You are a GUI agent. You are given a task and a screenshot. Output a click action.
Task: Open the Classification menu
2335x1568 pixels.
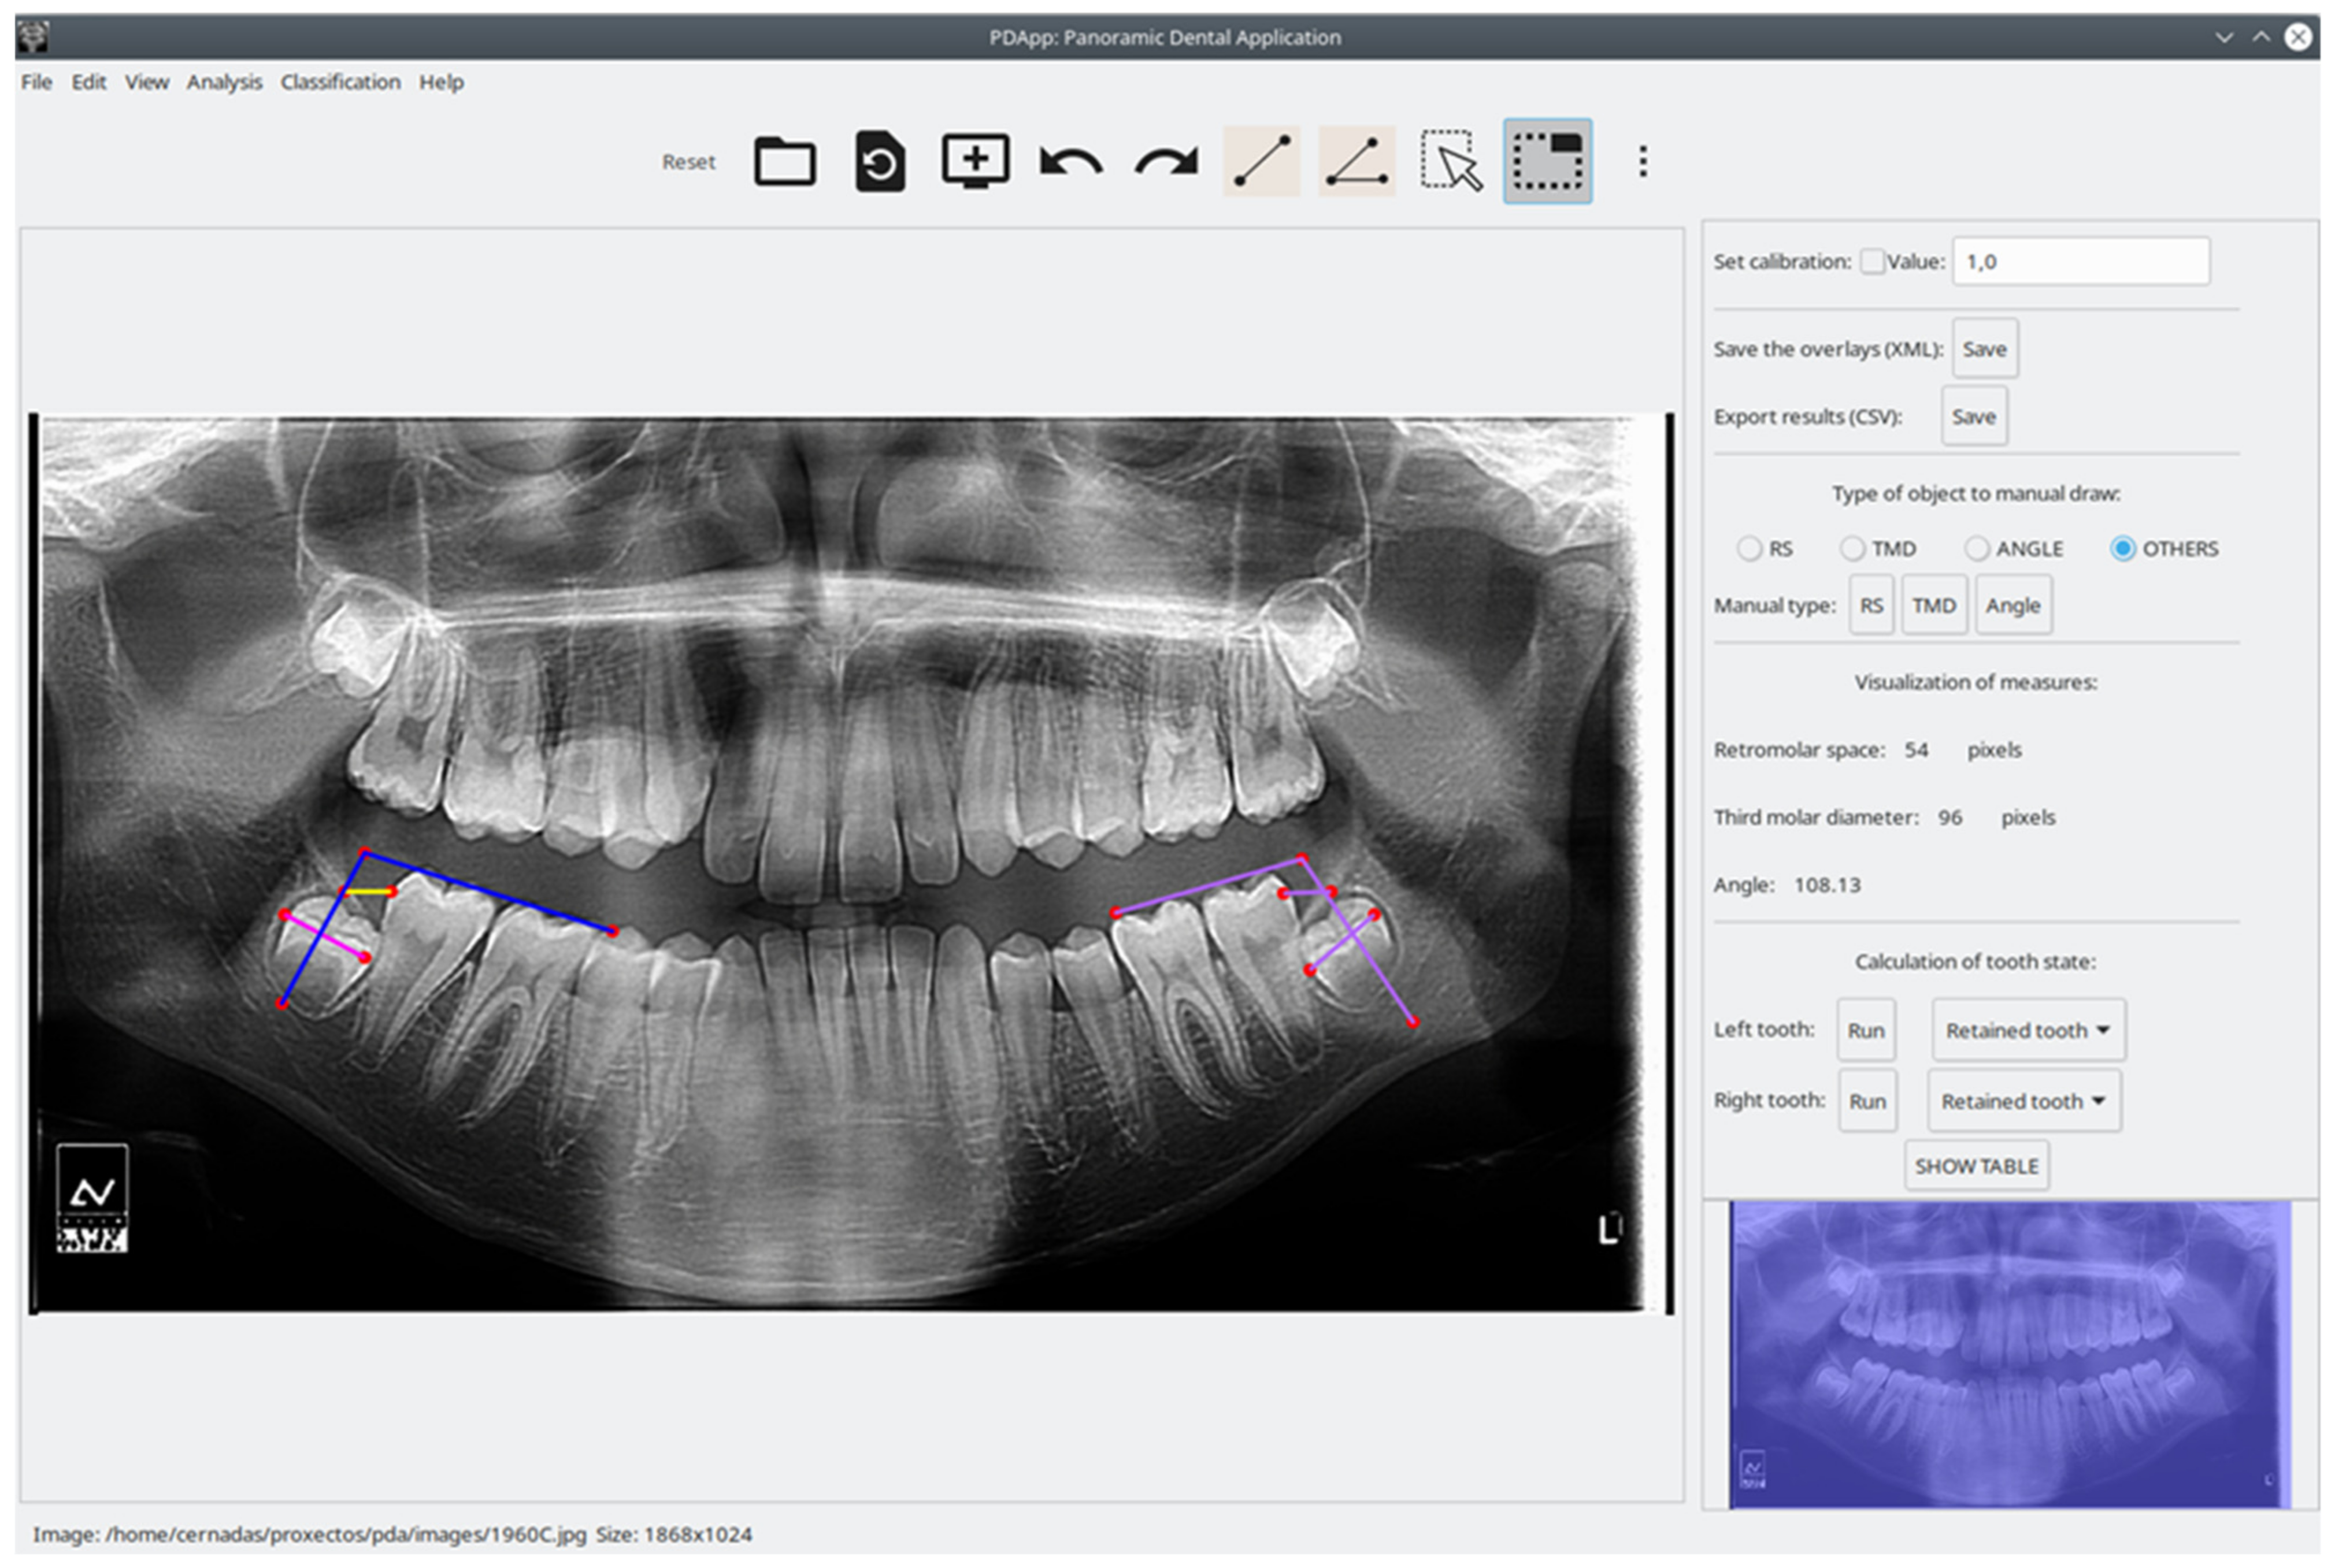click(x=340, y=82)
